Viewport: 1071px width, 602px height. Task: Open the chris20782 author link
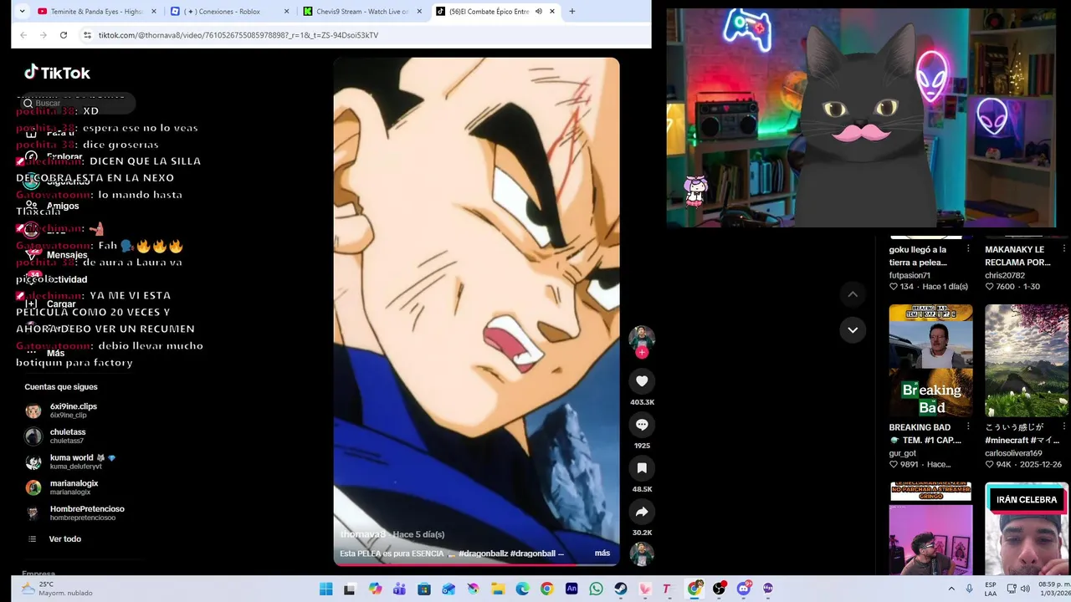(x=1005, y=275)
